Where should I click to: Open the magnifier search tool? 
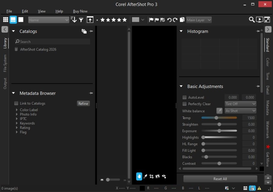(x=251, y=20)
